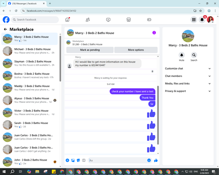Image resolution: width=219 pixels, height=175 pixels.
Task: Open the notifications bell with 16 badge
Action: point(202,20)
